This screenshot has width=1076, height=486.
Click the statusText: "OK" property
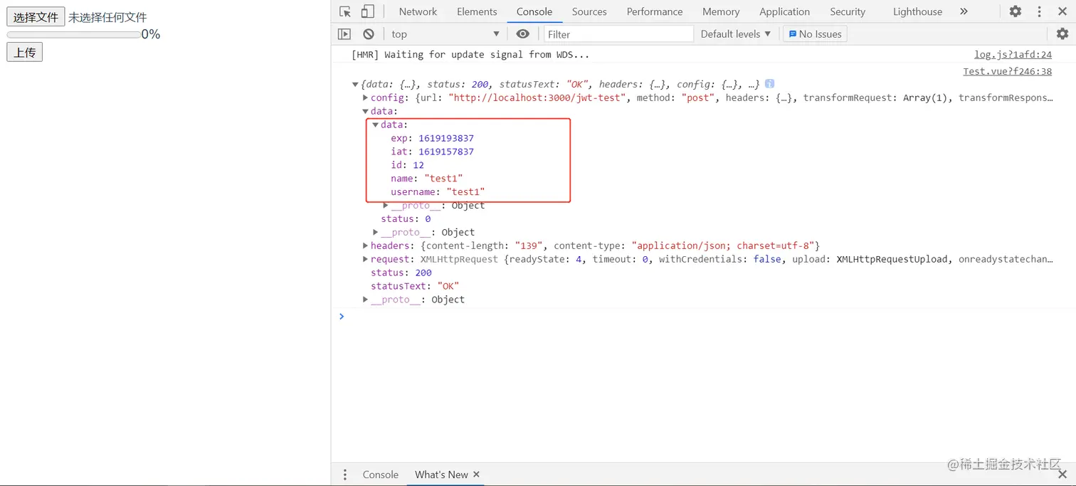[x=415, y=287]
